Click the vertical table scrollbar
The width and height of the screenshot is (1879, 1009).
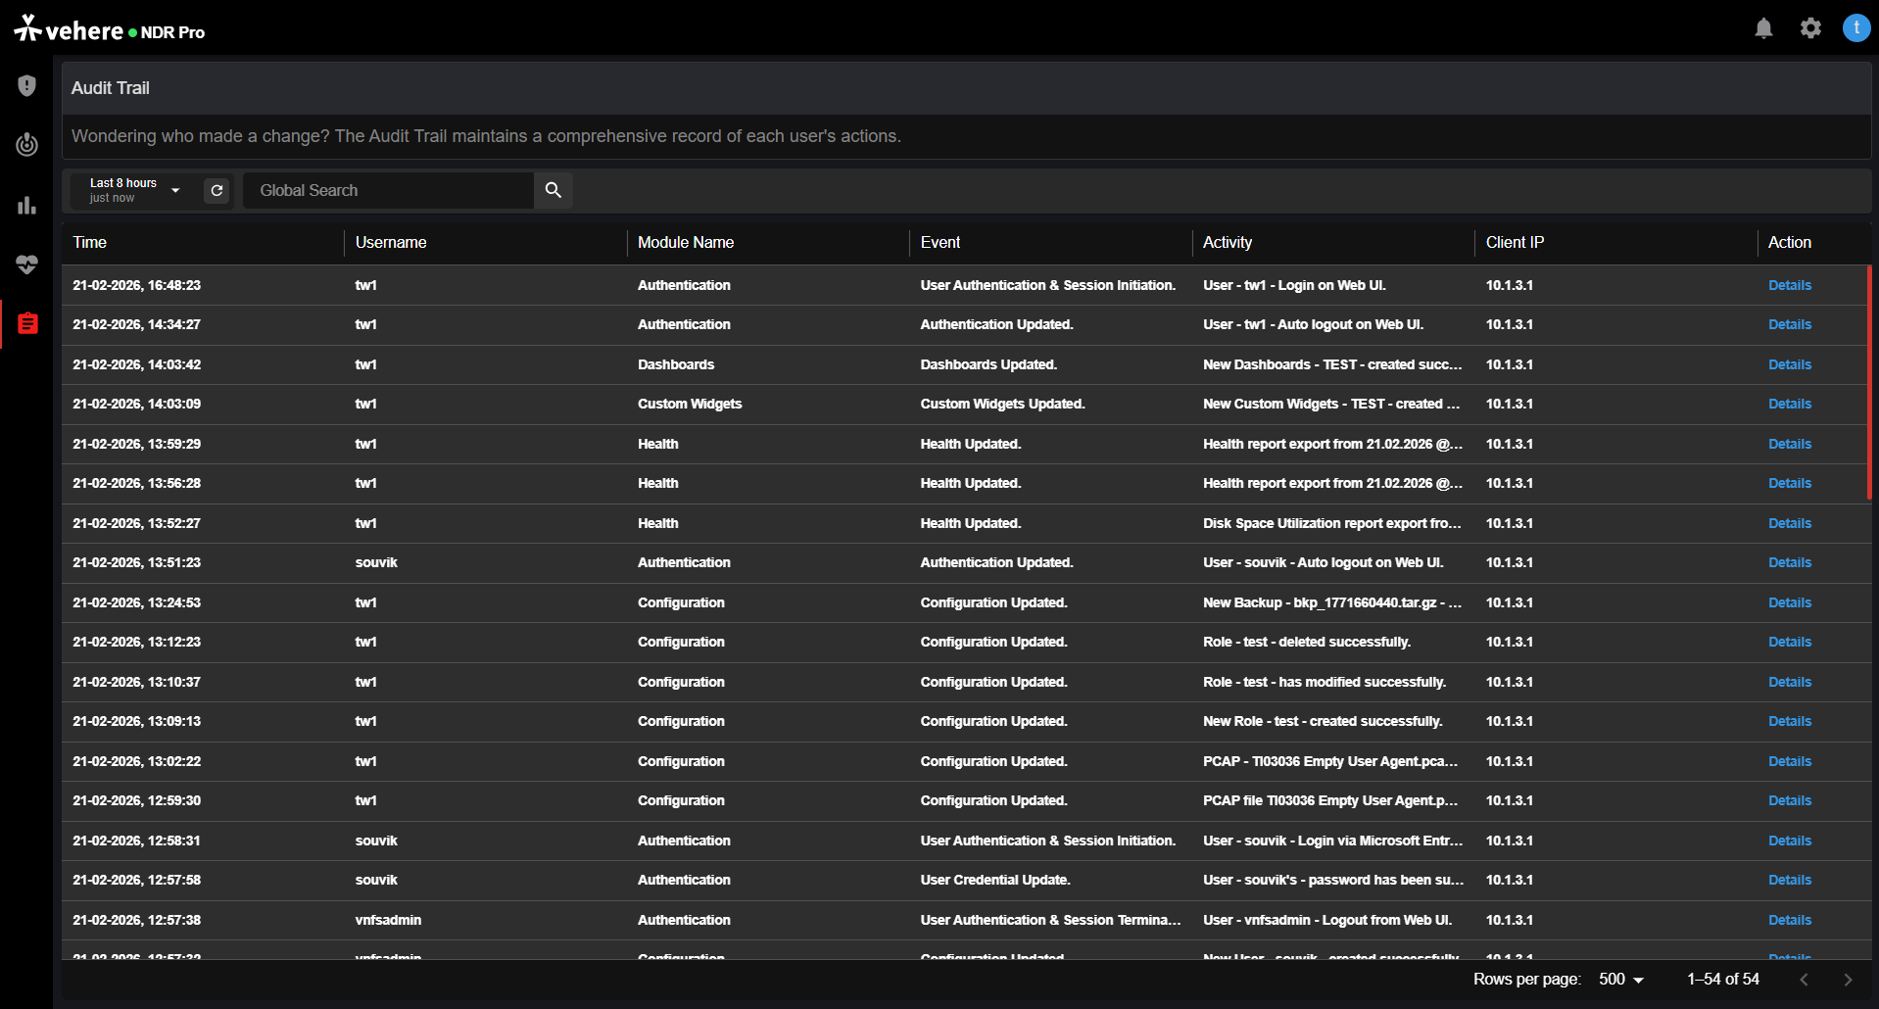click(x=1869, y=382)
